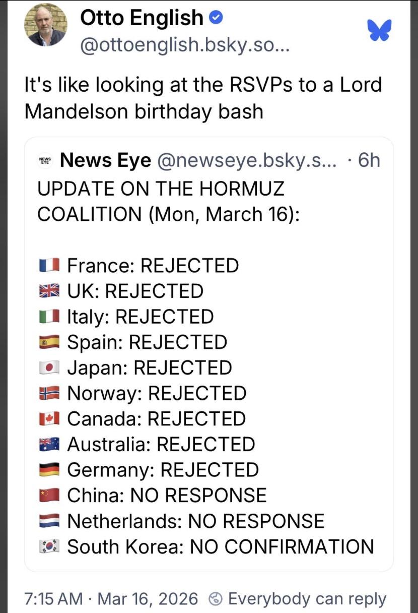The image size is (418, 613).
Task: Click the 7:15 AM Mar 16, 2026 timestamp
Action: pyautogui.click(x=111, y=598)
